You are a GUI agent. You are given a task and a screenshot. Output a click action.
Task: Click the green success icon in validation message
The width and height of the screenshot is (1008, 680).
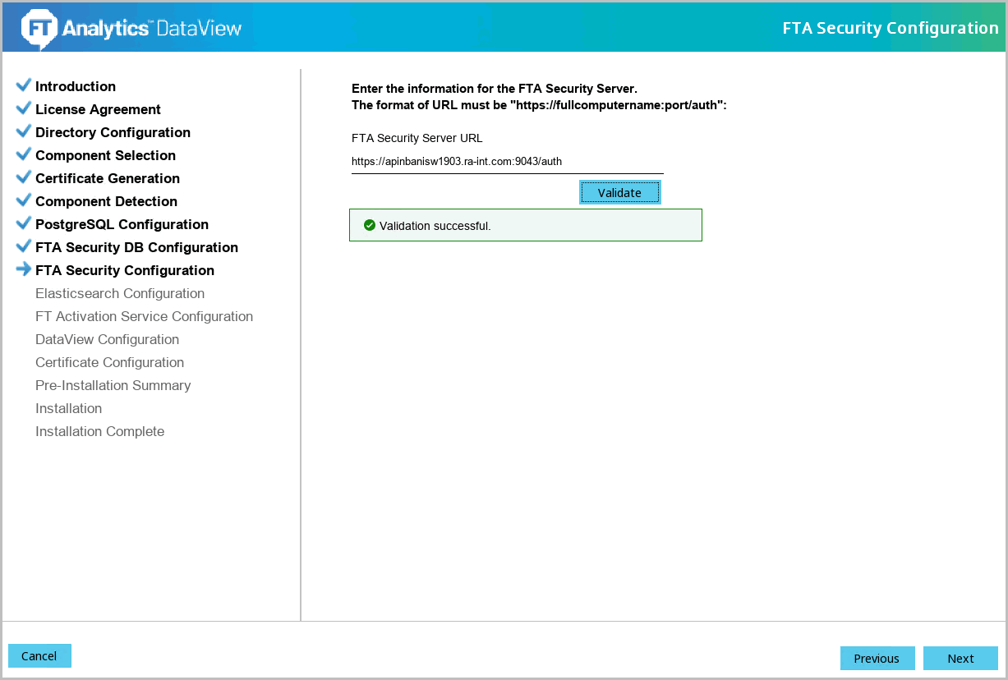[x=370, y=225]
